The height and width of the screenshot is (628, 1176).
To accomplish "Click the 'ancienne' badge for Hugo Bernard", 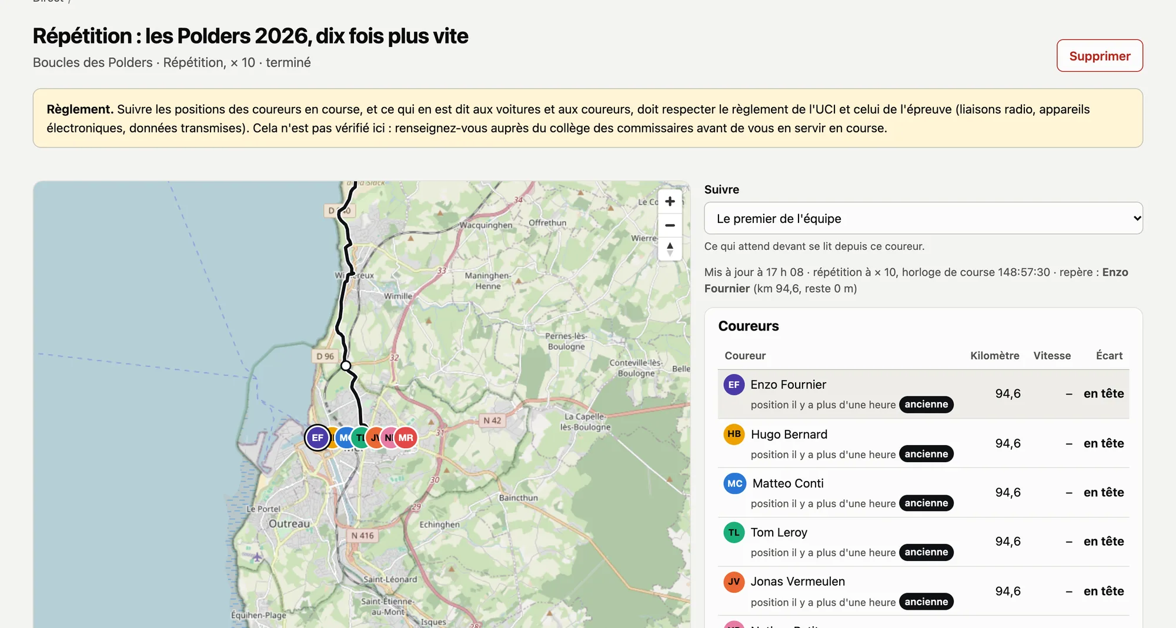I will click(926, 454).
